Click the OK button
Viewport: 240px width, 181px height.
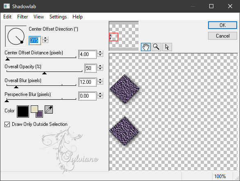pos(222,25)
